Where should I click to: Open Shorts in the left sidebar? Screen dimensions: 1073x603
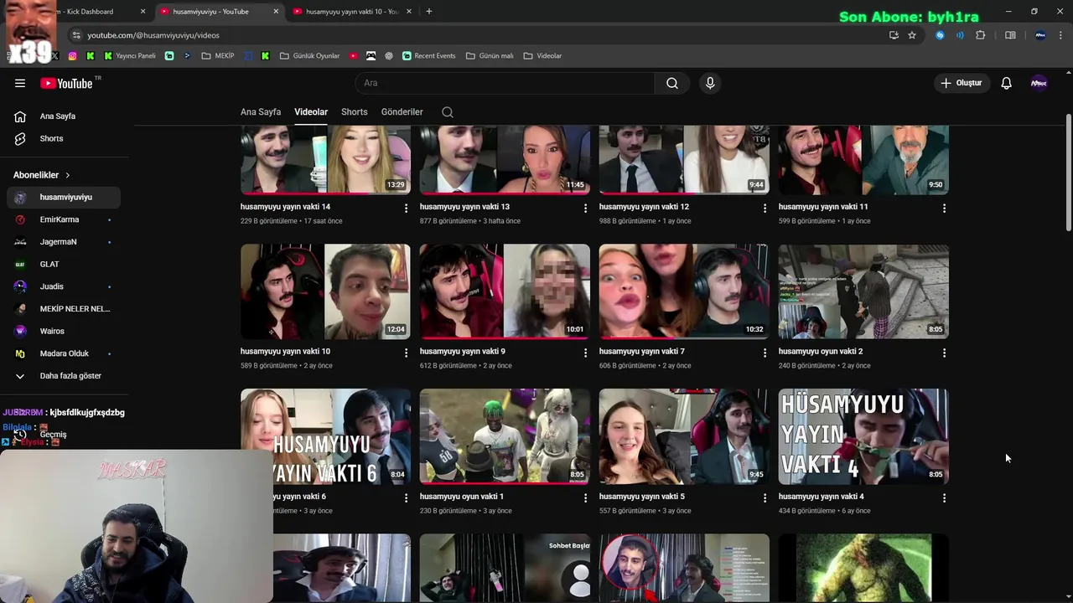point(63,139)
